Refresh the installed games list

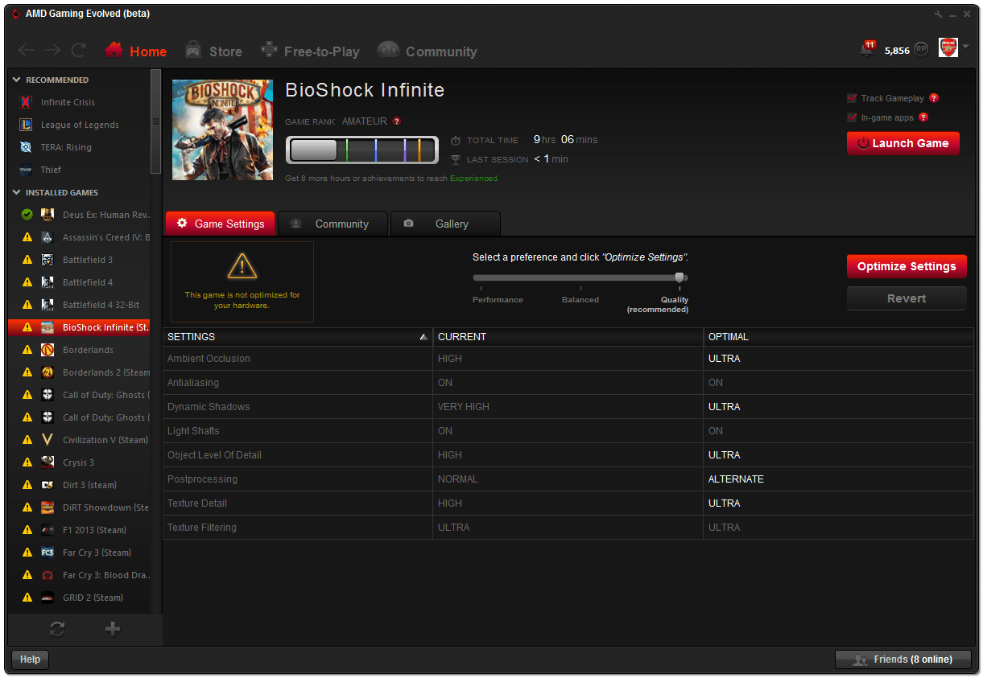tap(56, 629)
